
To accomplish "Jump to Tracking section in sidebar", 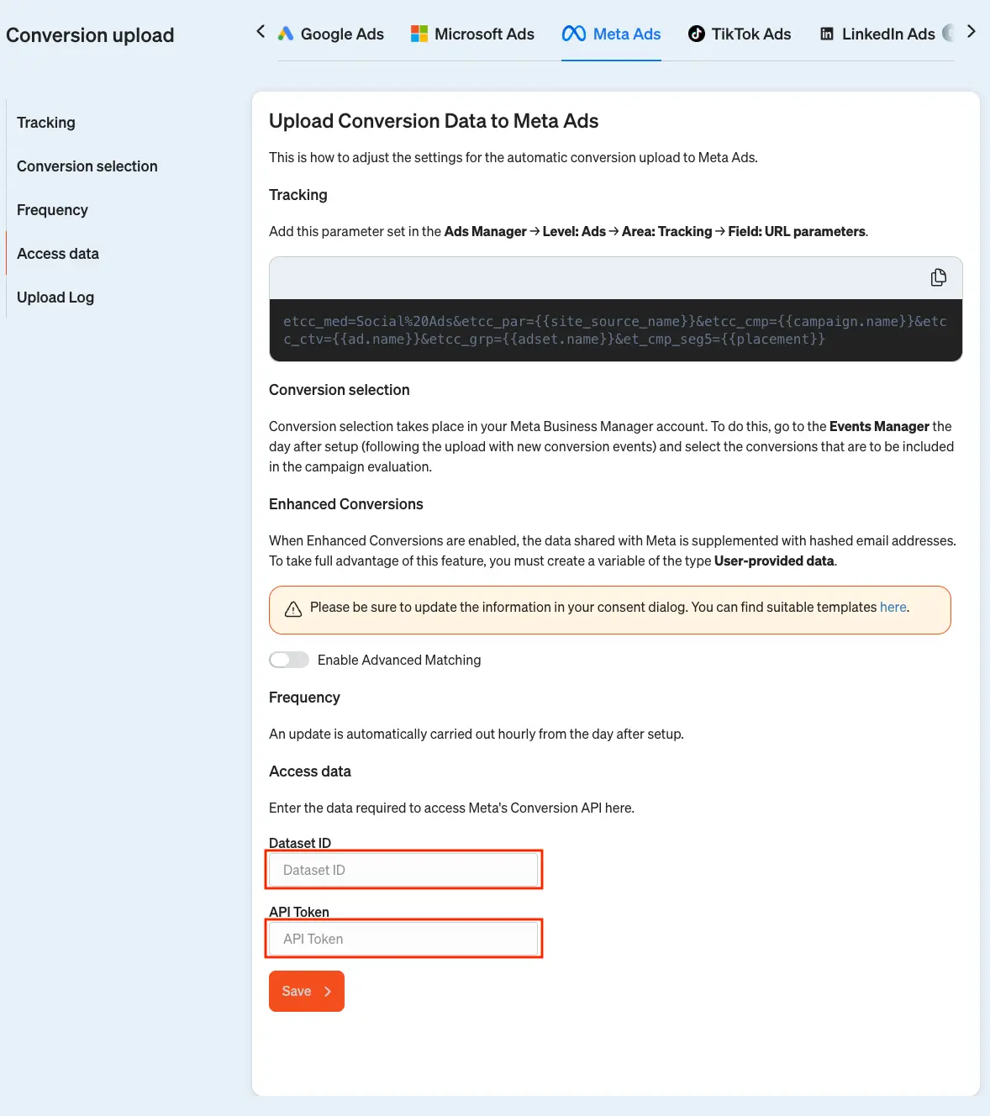I will click(46, 123).
